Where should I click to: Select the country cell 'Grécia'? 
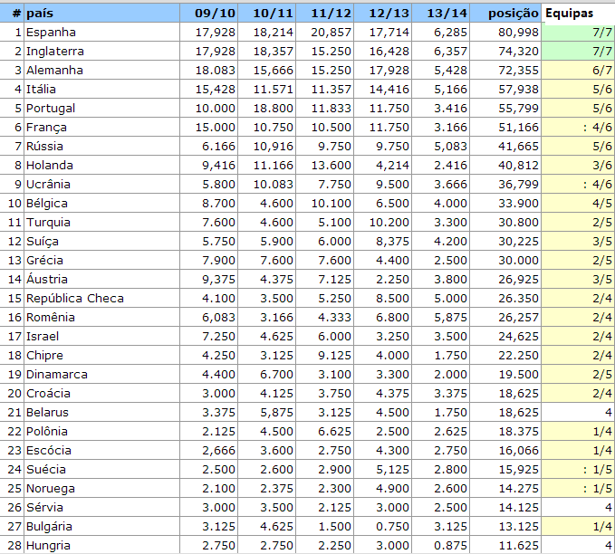pos(101,261)
